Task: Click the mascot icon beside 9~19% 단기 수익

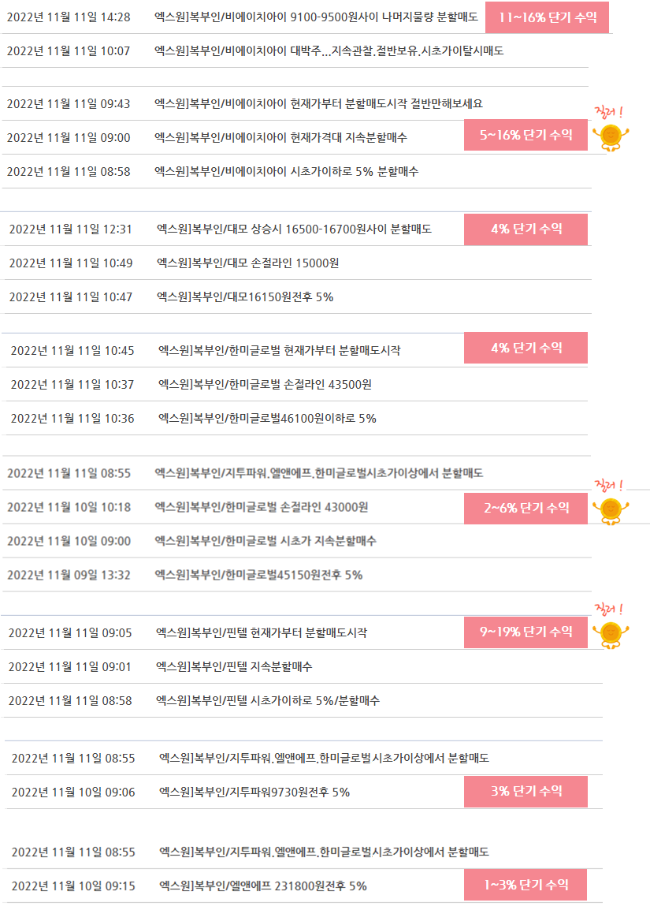Action: coord(610,634)
